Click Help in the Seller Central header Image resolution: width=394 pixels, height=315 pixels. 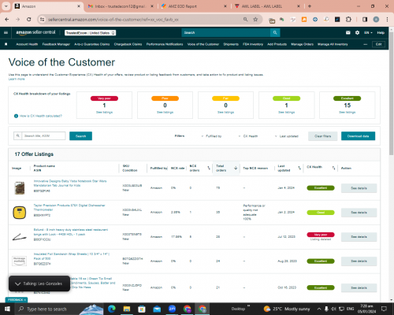(381, 33)
